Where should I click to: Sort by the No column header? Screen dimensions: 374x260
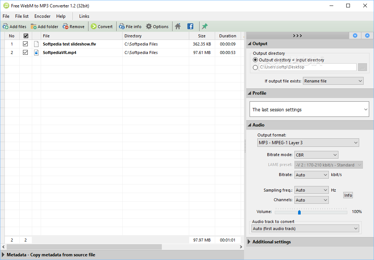click(x=12, y=36)
